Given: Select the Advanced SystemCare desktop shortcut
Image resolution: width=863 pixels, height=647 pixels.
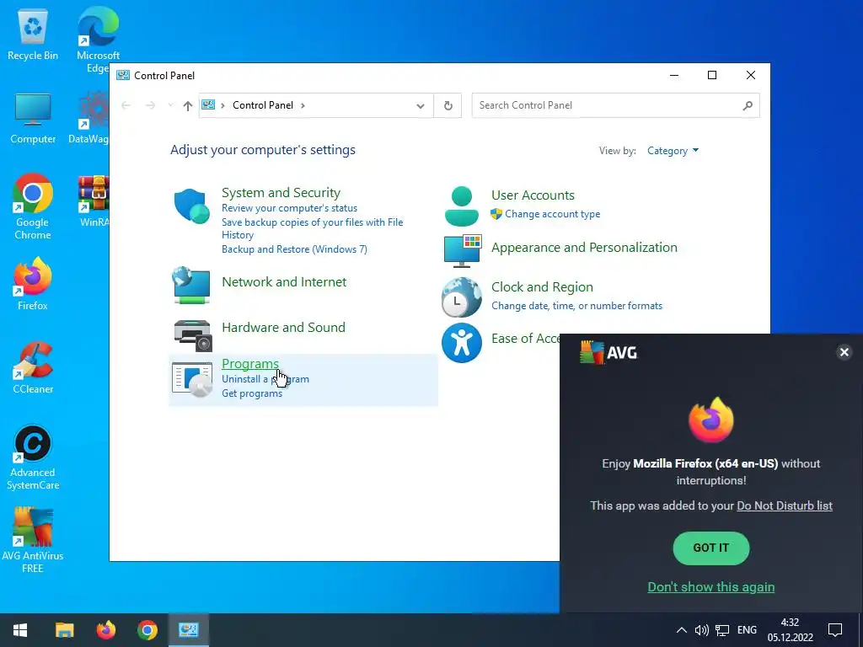Looking at the screenshot, I should tap(33, 457).
